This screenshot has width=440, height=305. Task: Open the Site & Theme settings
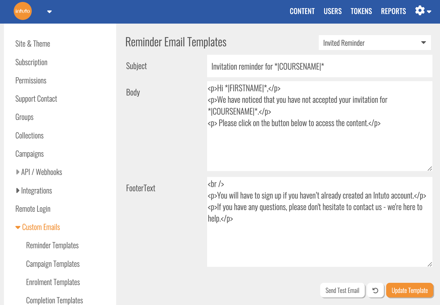(33, 44)
